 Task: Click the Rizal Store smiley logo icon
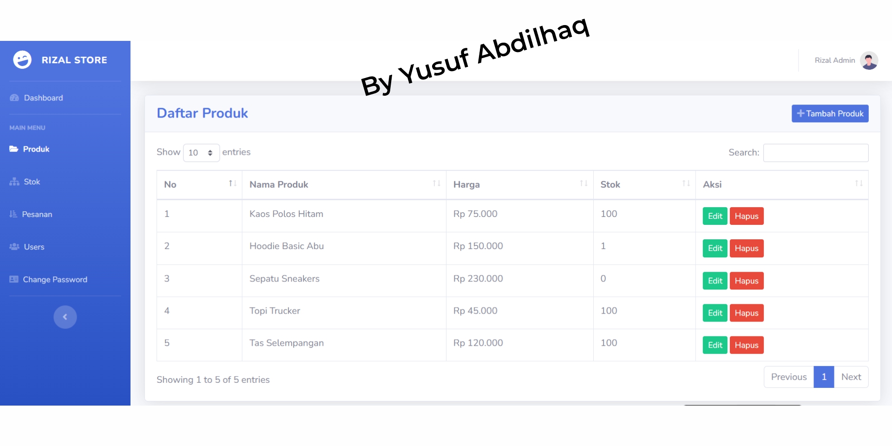22,60
